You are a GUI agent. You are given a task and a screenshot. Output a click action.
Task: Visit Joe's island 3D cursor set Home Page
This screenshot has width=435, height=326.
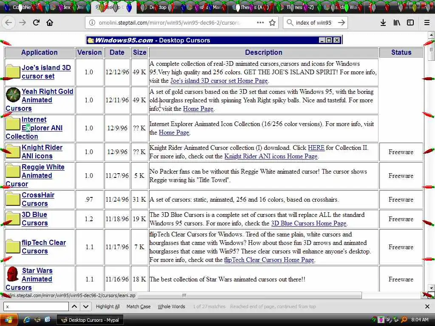219,81
